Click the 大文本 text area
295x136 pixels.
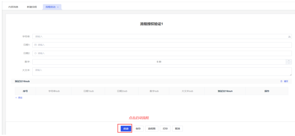coord(162,71)
